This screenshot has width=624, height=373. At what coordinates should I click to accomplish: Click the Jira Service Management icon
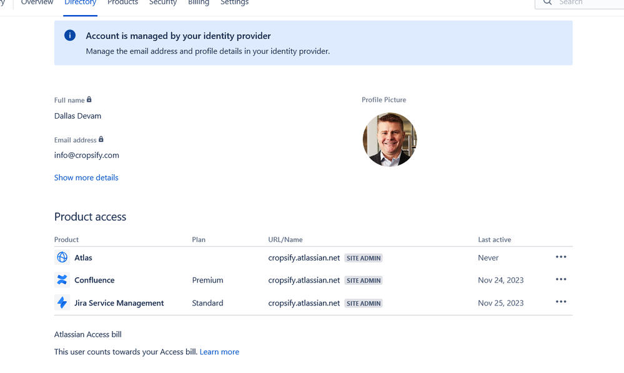click(x=62, y=302)
